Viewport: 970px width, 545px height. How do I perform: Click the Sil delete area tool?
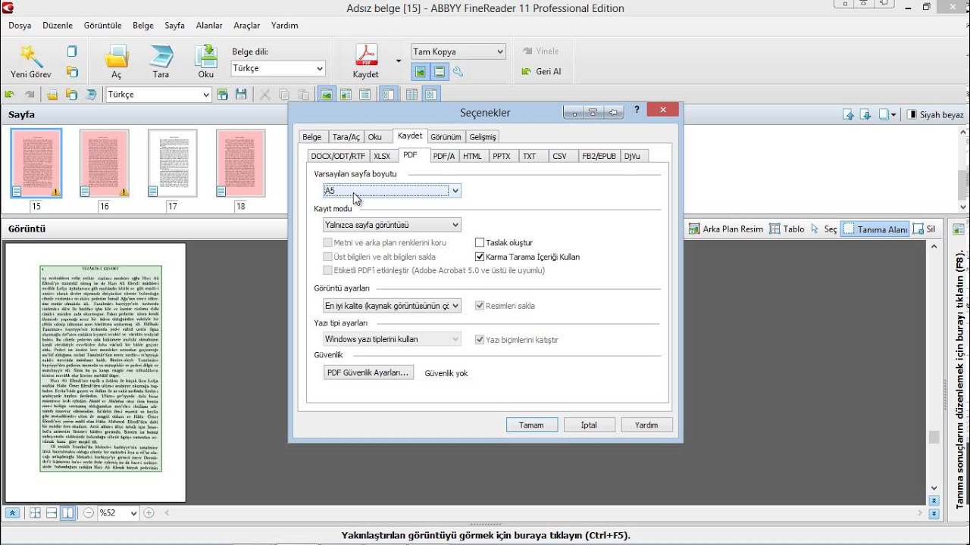pos(925,229)
